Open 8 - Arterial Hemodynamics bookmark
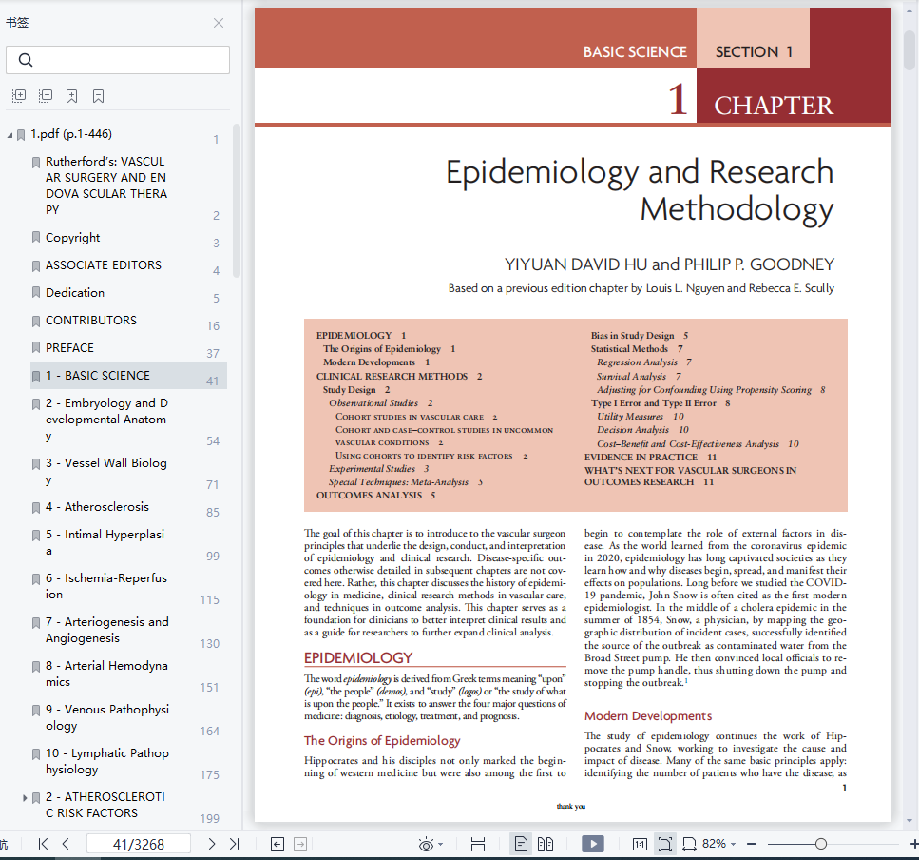919x860 pixels. click(x=106, y=674)
